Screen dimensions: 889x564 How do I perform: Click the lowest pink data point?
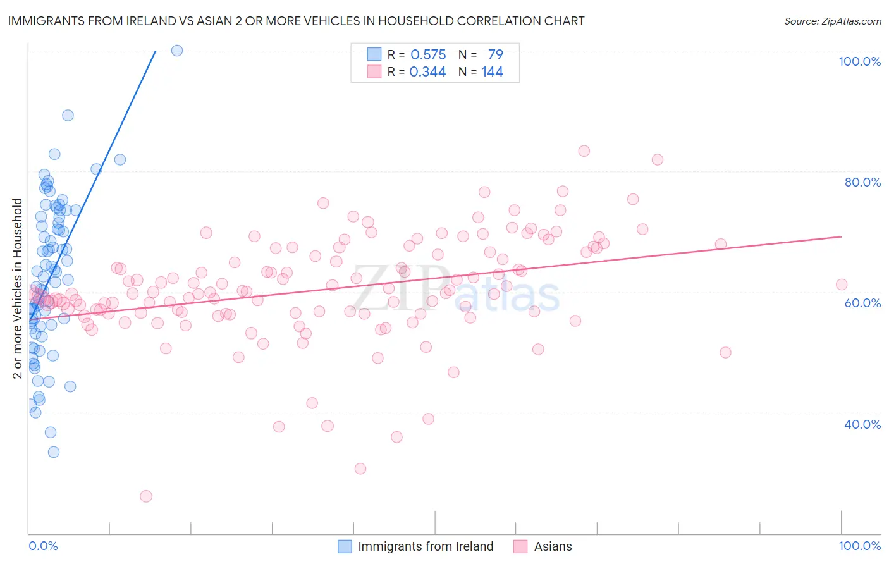click(x=146, y=496)
